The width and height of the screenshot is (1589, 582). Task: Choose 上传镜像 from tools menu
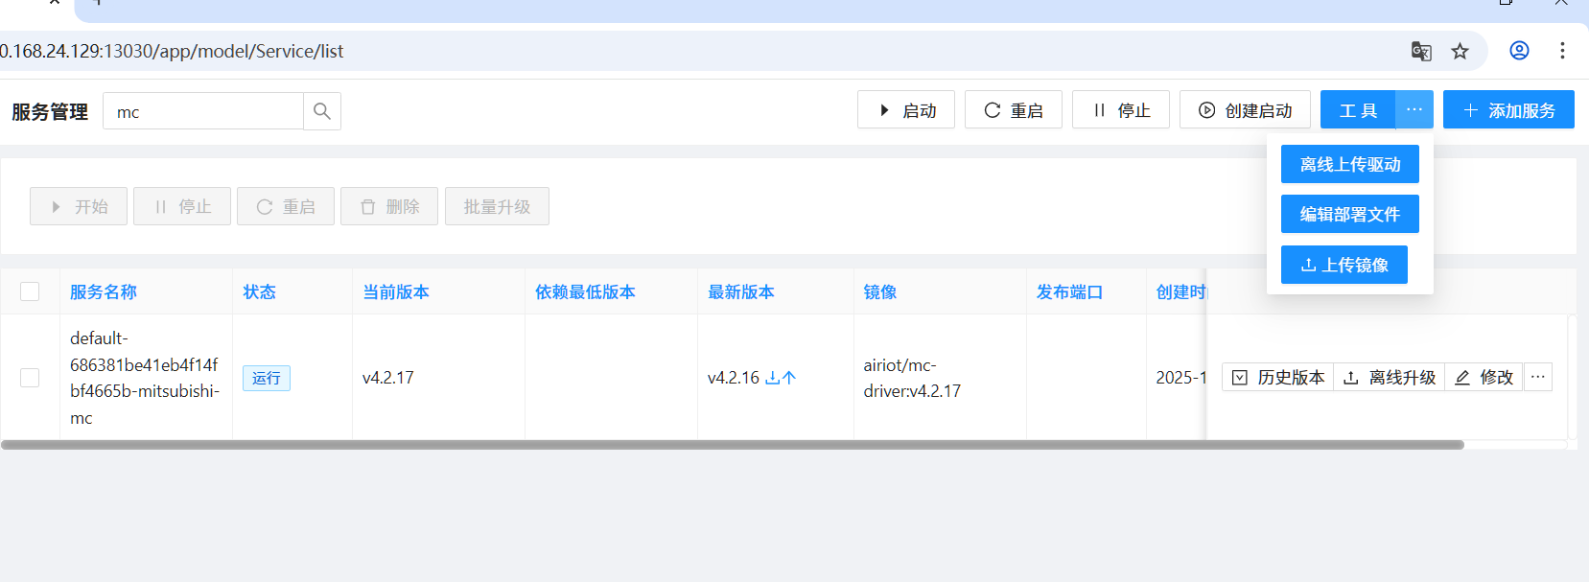1344,265
